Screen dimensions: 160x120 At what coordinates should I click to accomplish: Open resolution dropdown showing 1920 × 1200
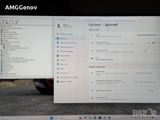click(146, 82)
